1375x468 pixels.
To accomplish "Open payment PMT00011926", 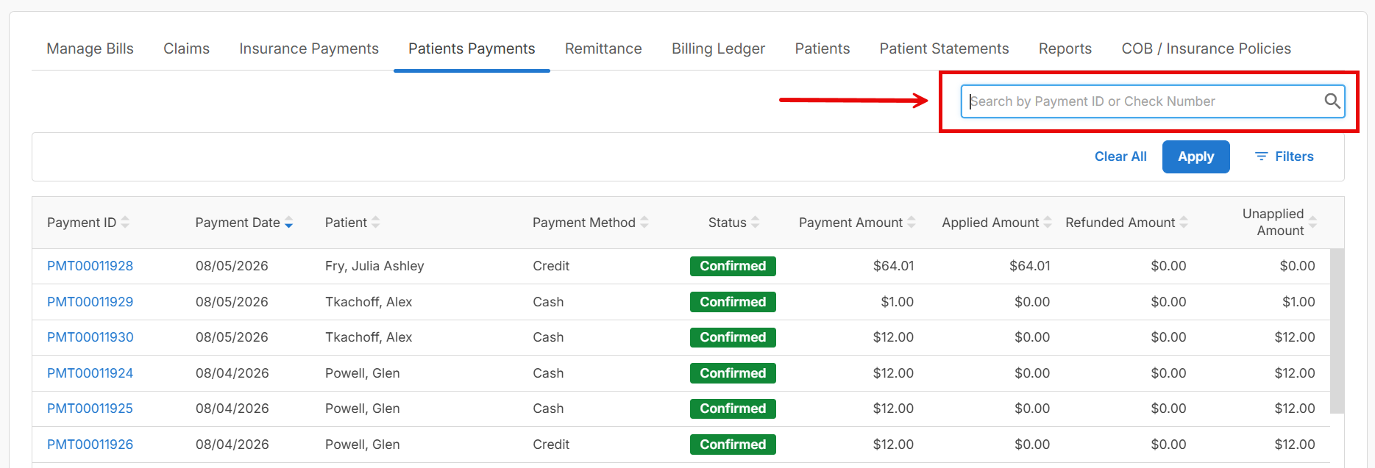I will coord(90,444).
